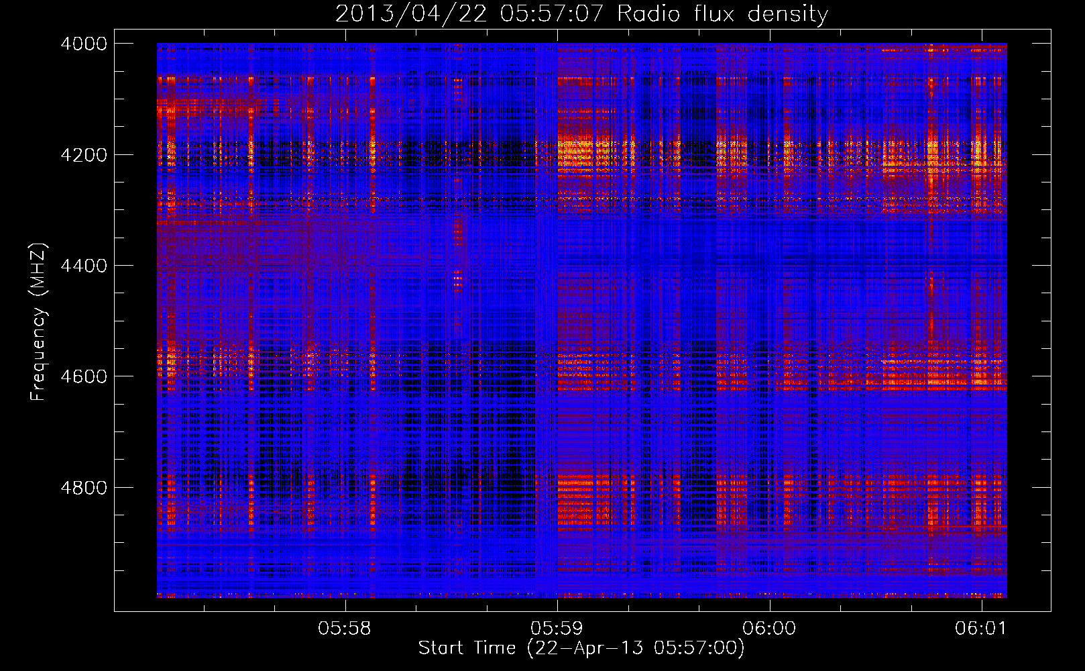
Task: Click the 06:01 time axis label
Action: pyautogui.click(x=981, y=629)
